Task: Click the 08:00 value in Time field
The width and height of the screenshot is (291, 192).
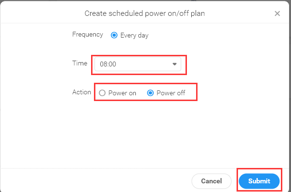Action: [x=108, y=64]
